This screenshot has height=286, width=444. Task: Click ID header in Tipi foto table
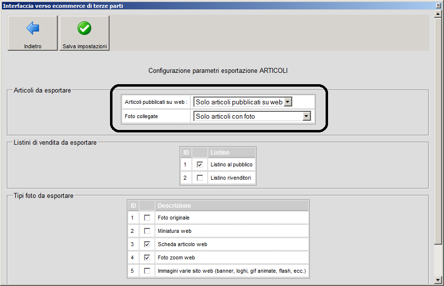point(133,205)
